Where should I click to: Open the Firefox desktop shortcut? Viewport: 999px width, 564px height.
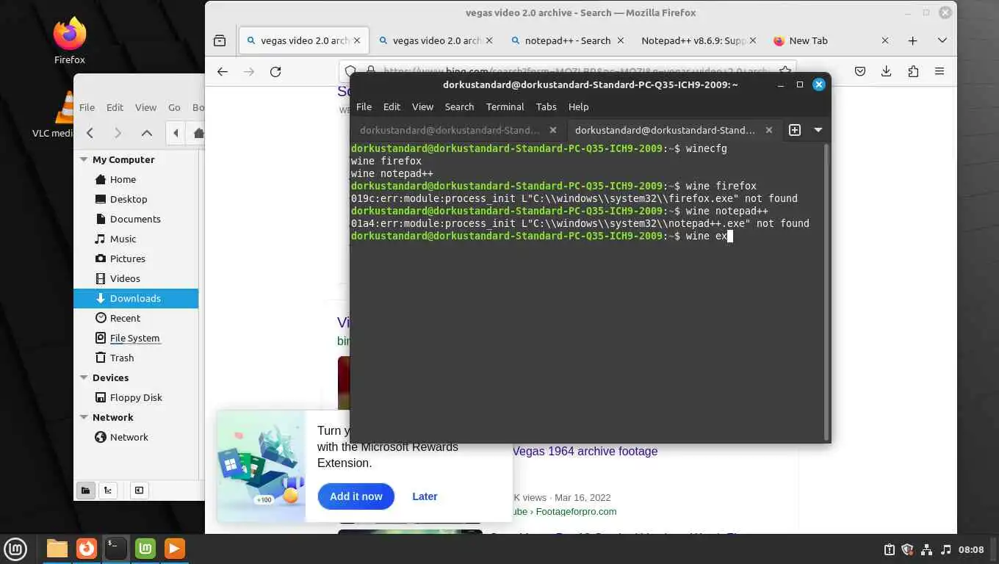click(x=70, y=41)
